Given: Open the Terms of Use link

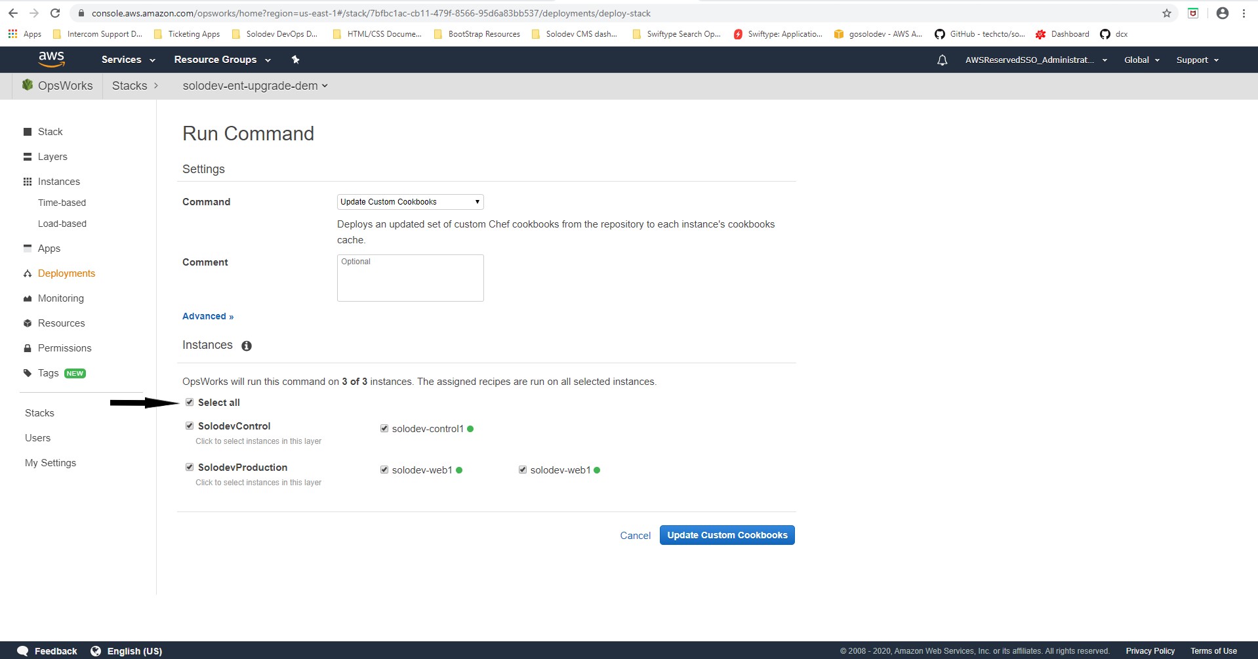Looking at the screenshot, I should coord(1214,651).
